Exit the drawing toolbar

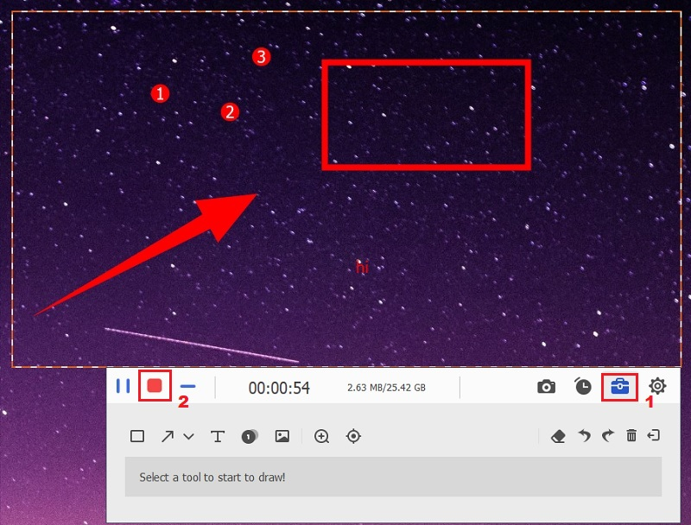654,435
